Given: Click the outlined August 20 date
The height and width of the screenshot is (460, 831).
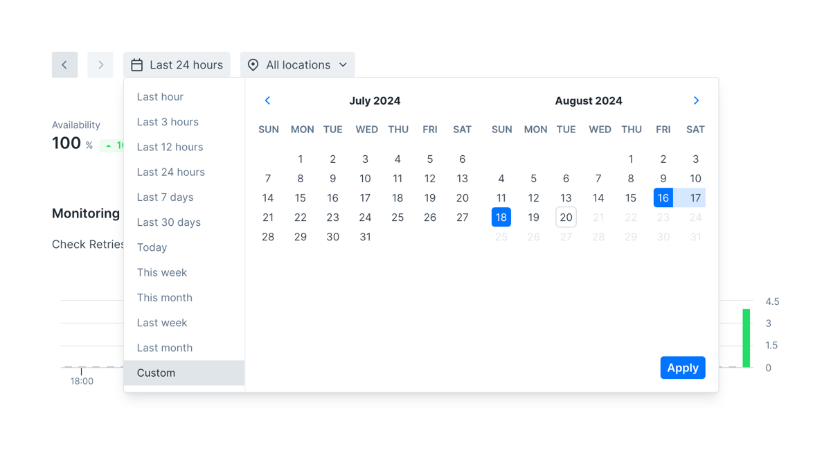Looking at the screenshot, I should tap(566, 217).
